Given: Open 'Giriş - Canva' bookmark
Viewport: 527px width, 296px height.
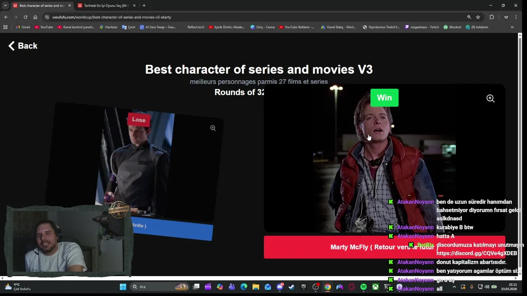Looking at the screenshot, I should pos(262,27).
